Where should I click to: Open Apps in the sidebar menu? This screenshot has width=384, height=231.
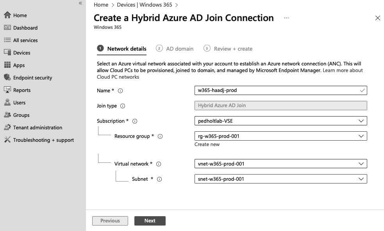[19, 65]
